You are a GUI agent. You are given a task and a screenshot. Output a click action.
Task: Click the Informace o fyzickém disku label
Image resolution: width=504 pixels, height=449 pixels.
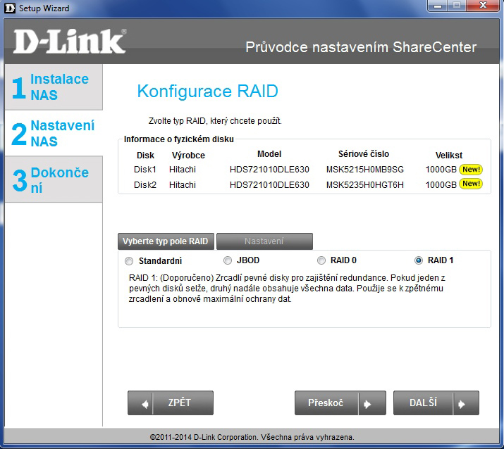pos(179,139)
